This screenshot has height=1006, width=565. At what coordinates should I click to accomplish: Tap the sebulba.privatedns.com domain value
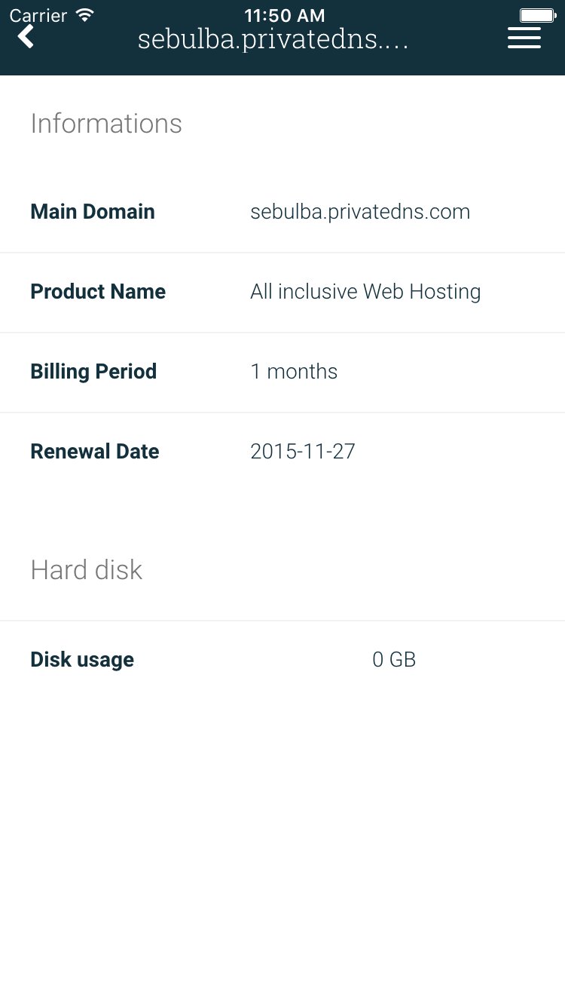[x=360, y=212]
